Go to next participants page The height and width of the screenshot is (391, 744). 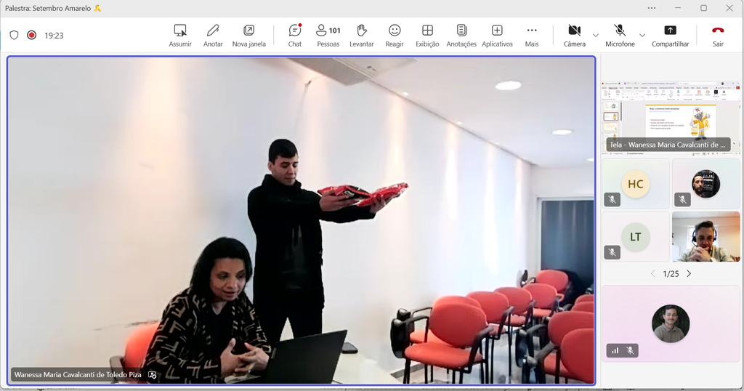689,274
